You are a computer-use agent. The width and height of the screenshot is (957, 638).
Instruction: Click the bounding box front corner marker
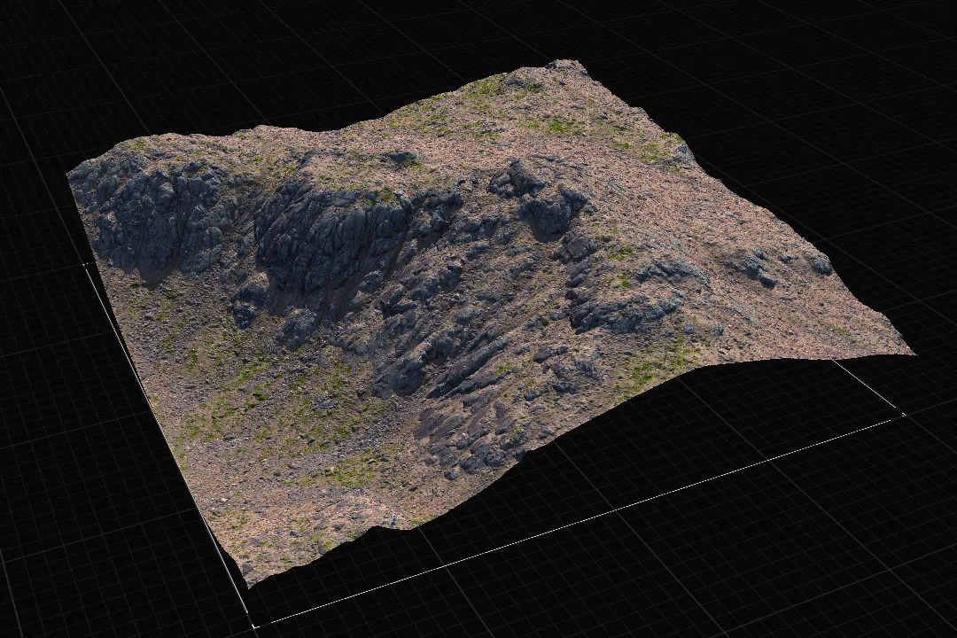tap(254, 626)
